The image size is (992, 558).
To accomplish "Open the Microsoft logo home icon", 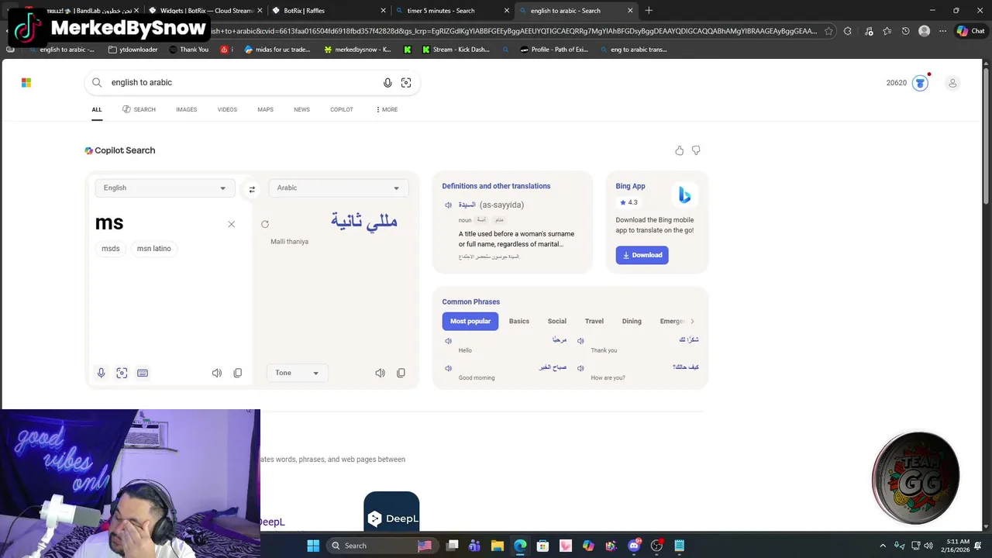I will tap(26, 82).
